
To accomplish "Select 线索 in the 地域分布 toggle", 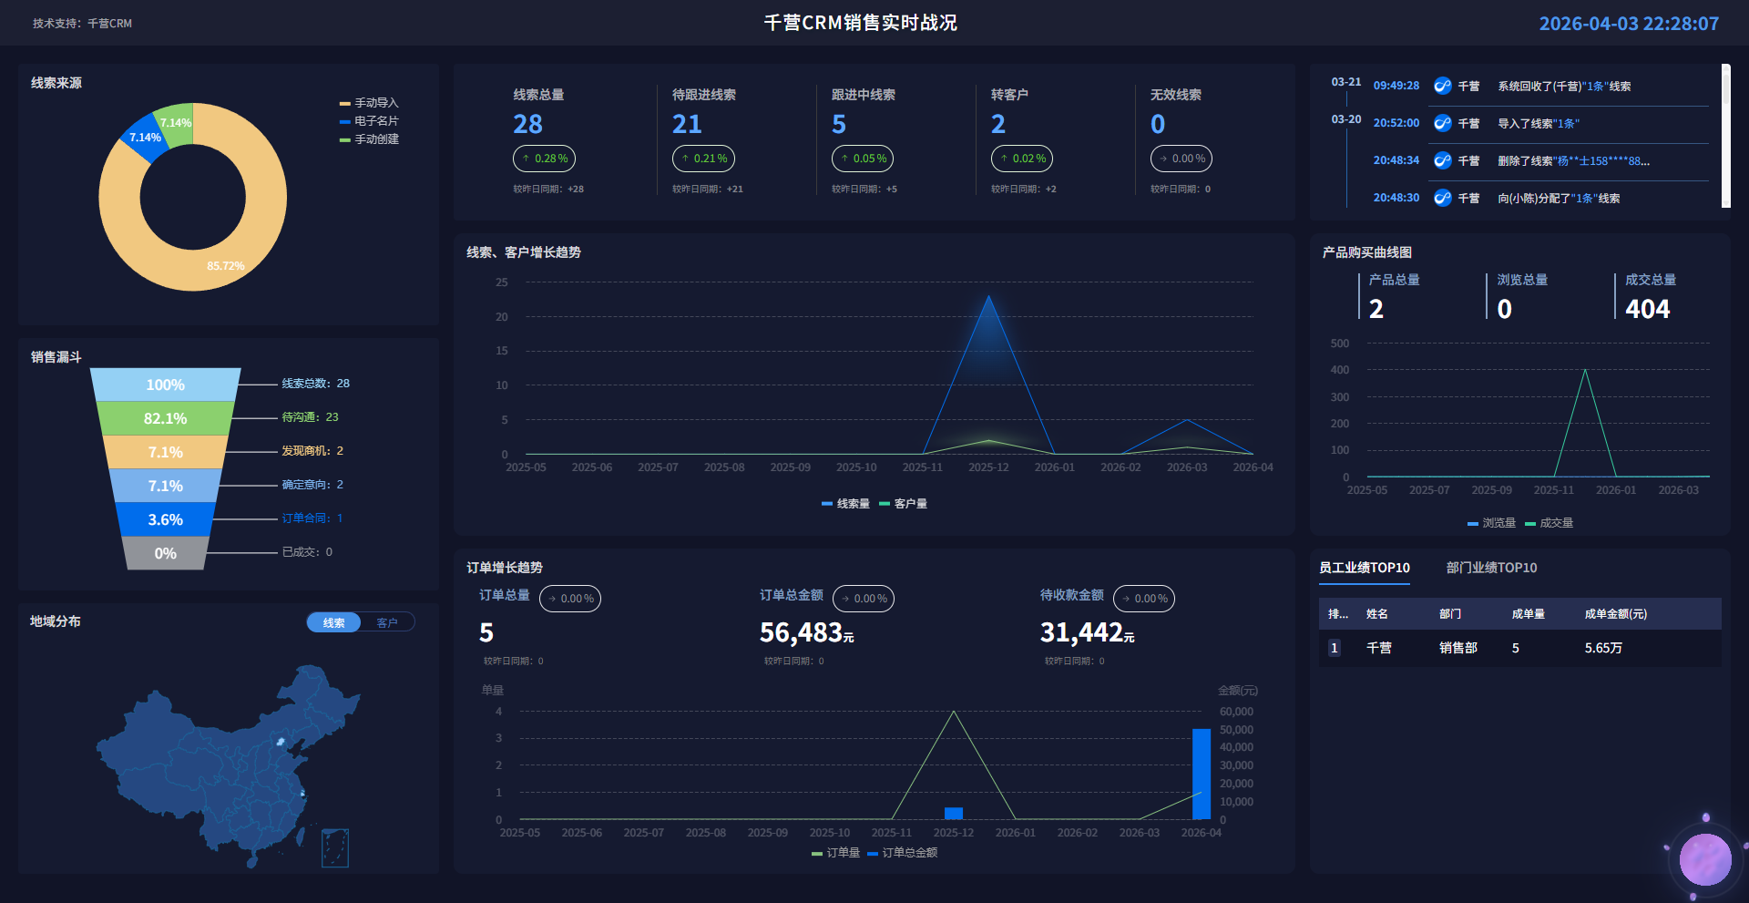I will (334, 622).
